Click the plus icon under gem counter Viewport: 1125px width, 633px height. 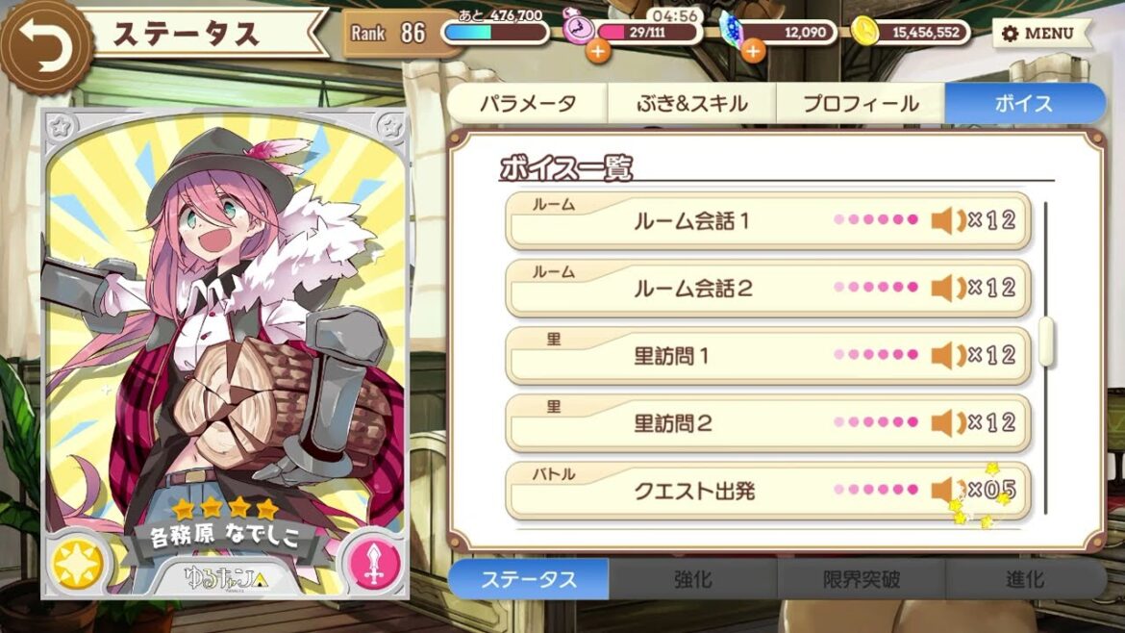coord(752,51)
